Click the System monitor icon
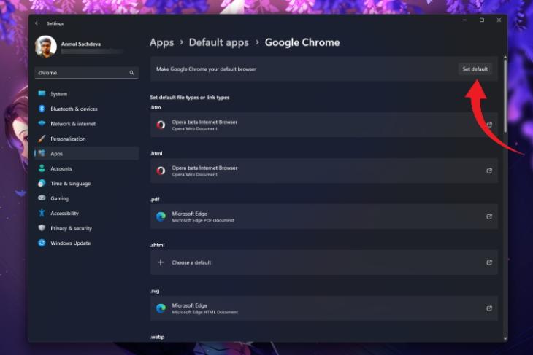This screenshot has width=533, height=355. tap(42, 93)
